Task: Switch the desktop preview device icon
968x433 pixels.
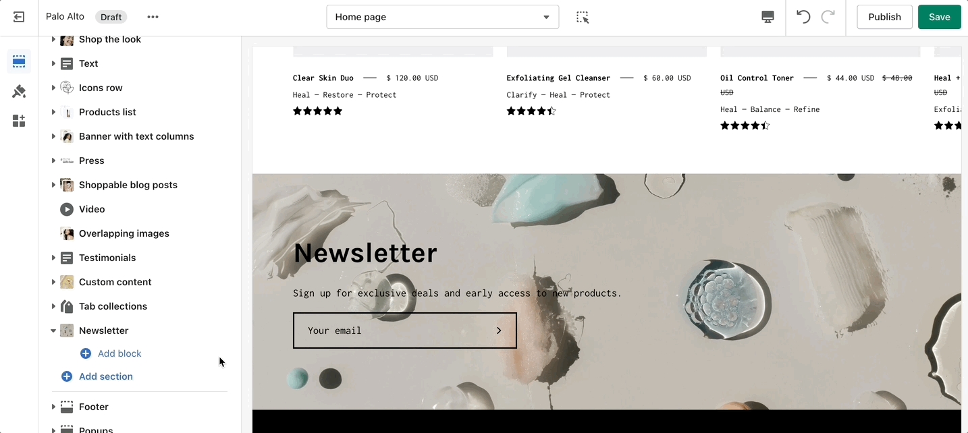Action: pyautogui.click(x=768, y=17)
